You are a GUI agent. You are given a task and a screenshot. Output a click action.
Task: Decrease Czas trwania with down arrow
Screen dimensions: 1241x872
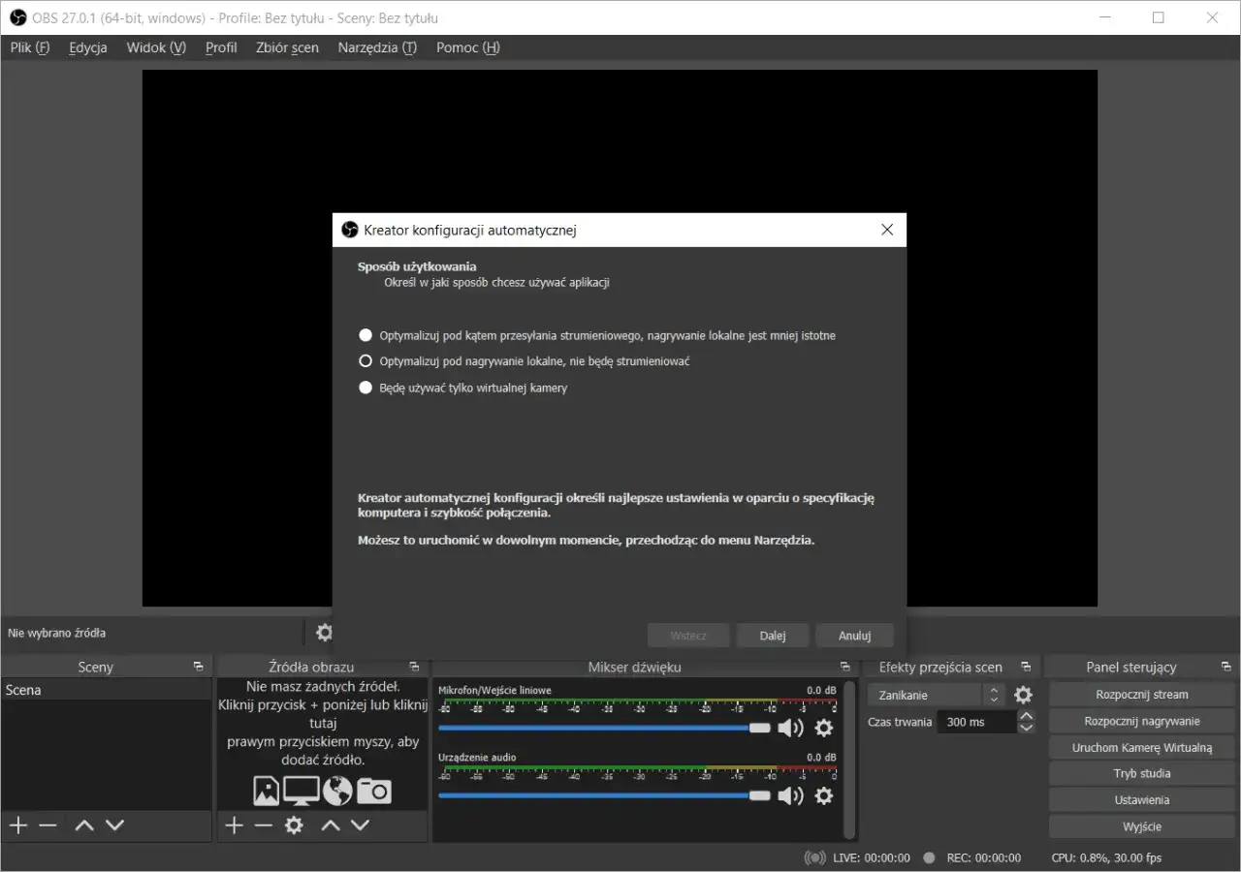(x=1027, y=728)
